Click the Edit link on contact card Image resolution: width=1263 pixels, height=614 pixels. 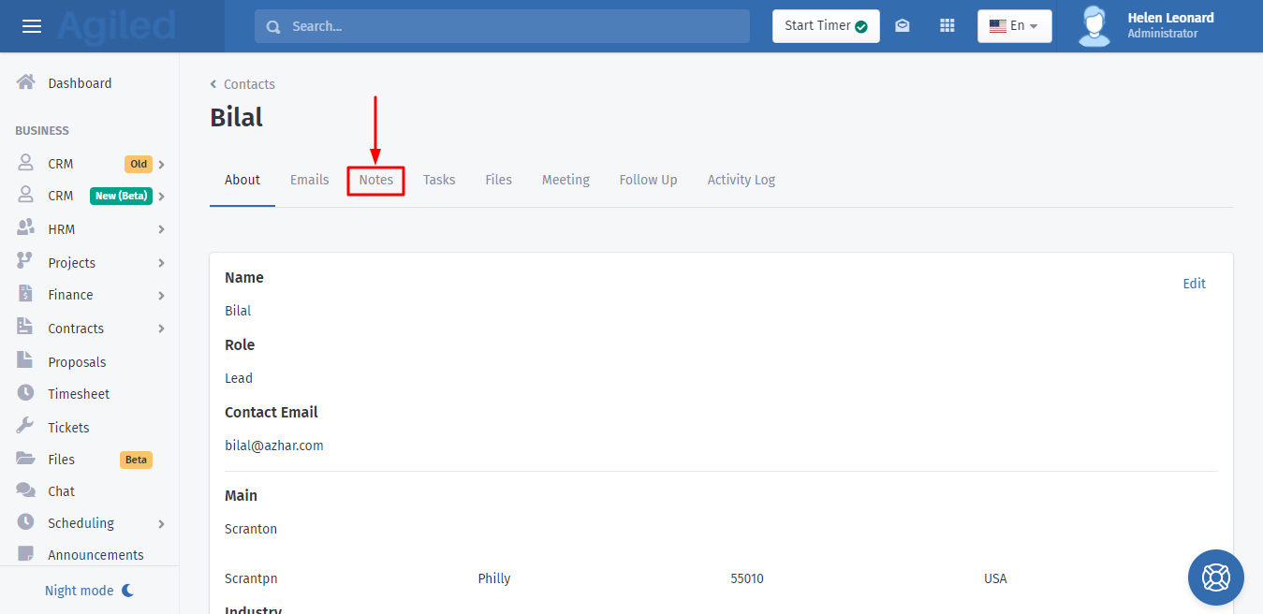click(x=1194, y=284)
